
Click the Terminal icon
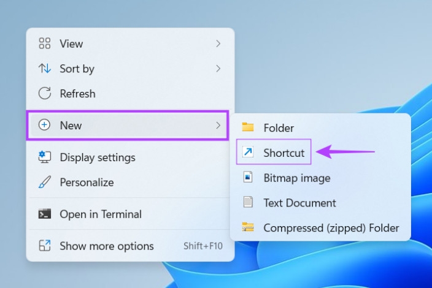pos(45,214)
